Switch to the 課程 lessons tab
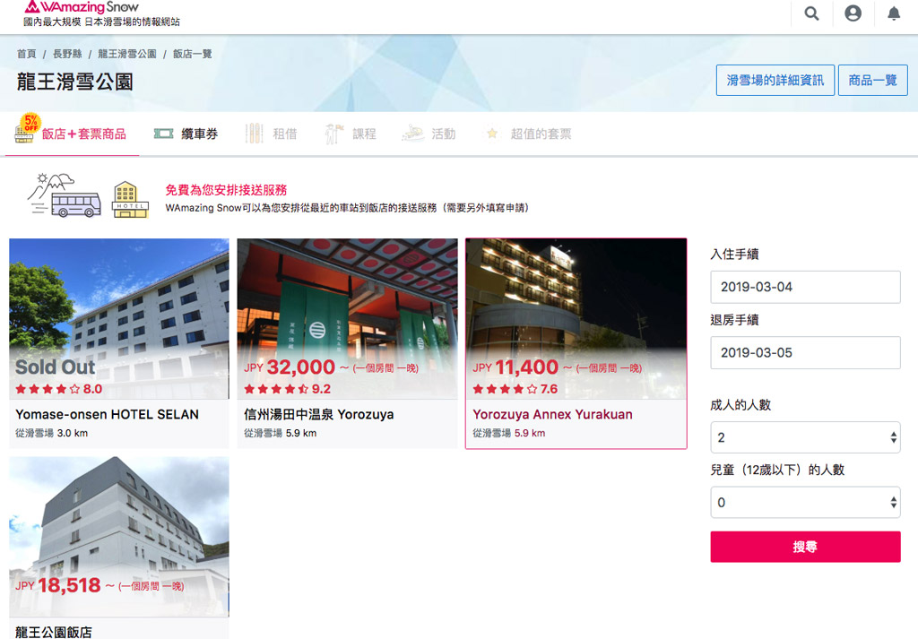Viewport: 918px width, 639px height. pos(364,134)
